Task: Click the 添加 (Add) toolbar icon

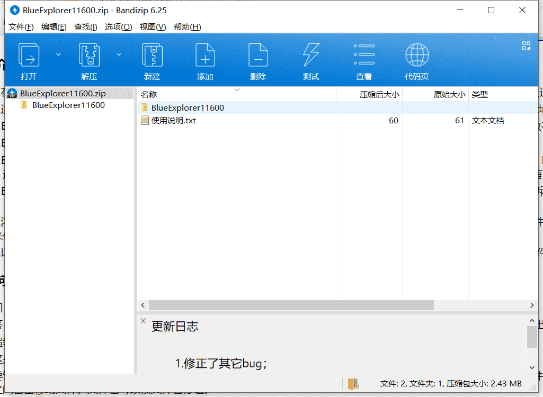Action: [205, 55]
